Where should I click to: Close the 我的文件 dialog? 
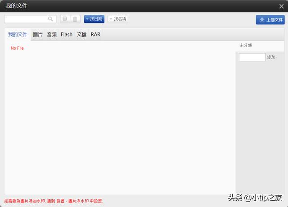(x=281, y=6)
